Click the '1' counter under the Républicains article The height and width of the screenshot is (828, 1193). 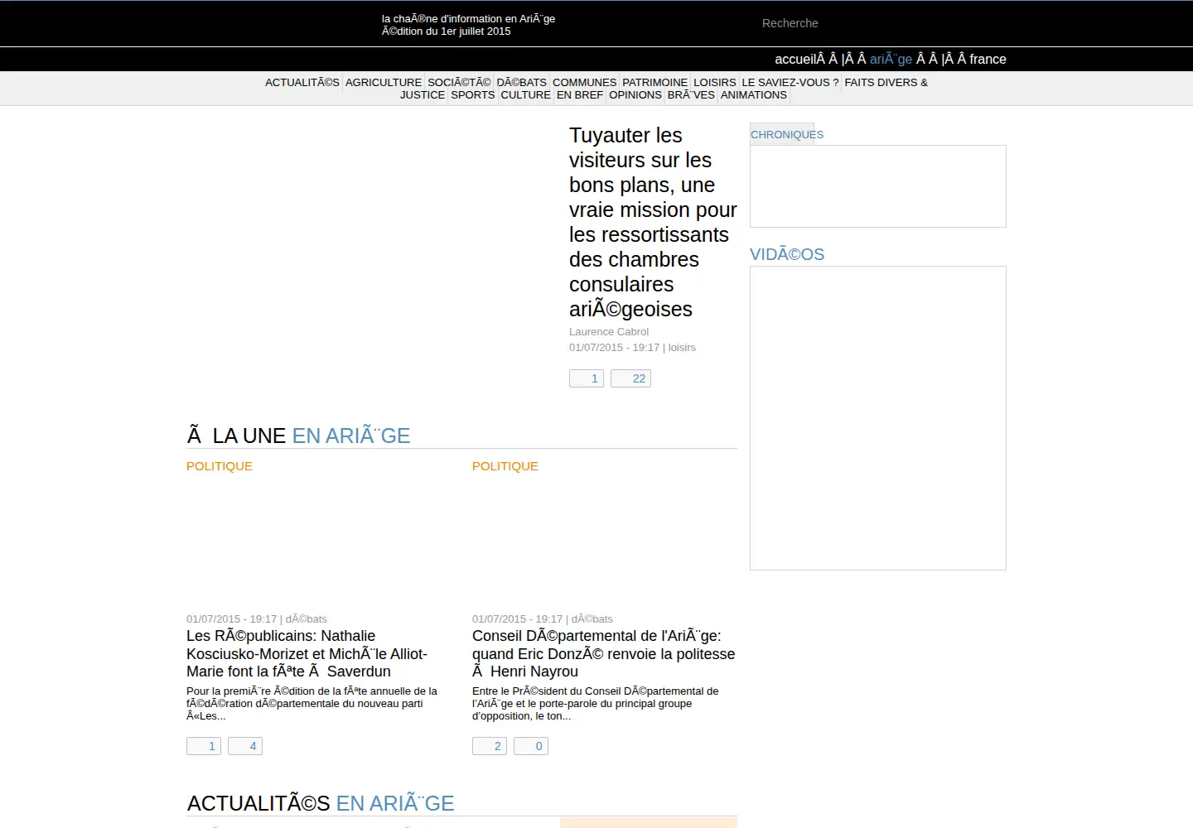[204, 746]
